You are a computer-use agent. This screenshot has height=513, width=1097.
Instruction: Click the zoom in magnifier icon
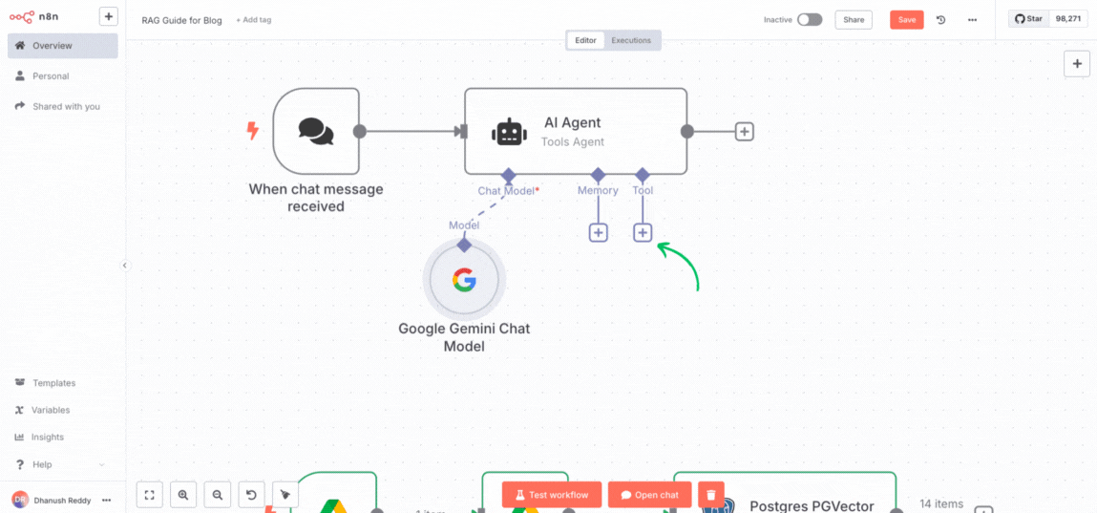point(183,495)
